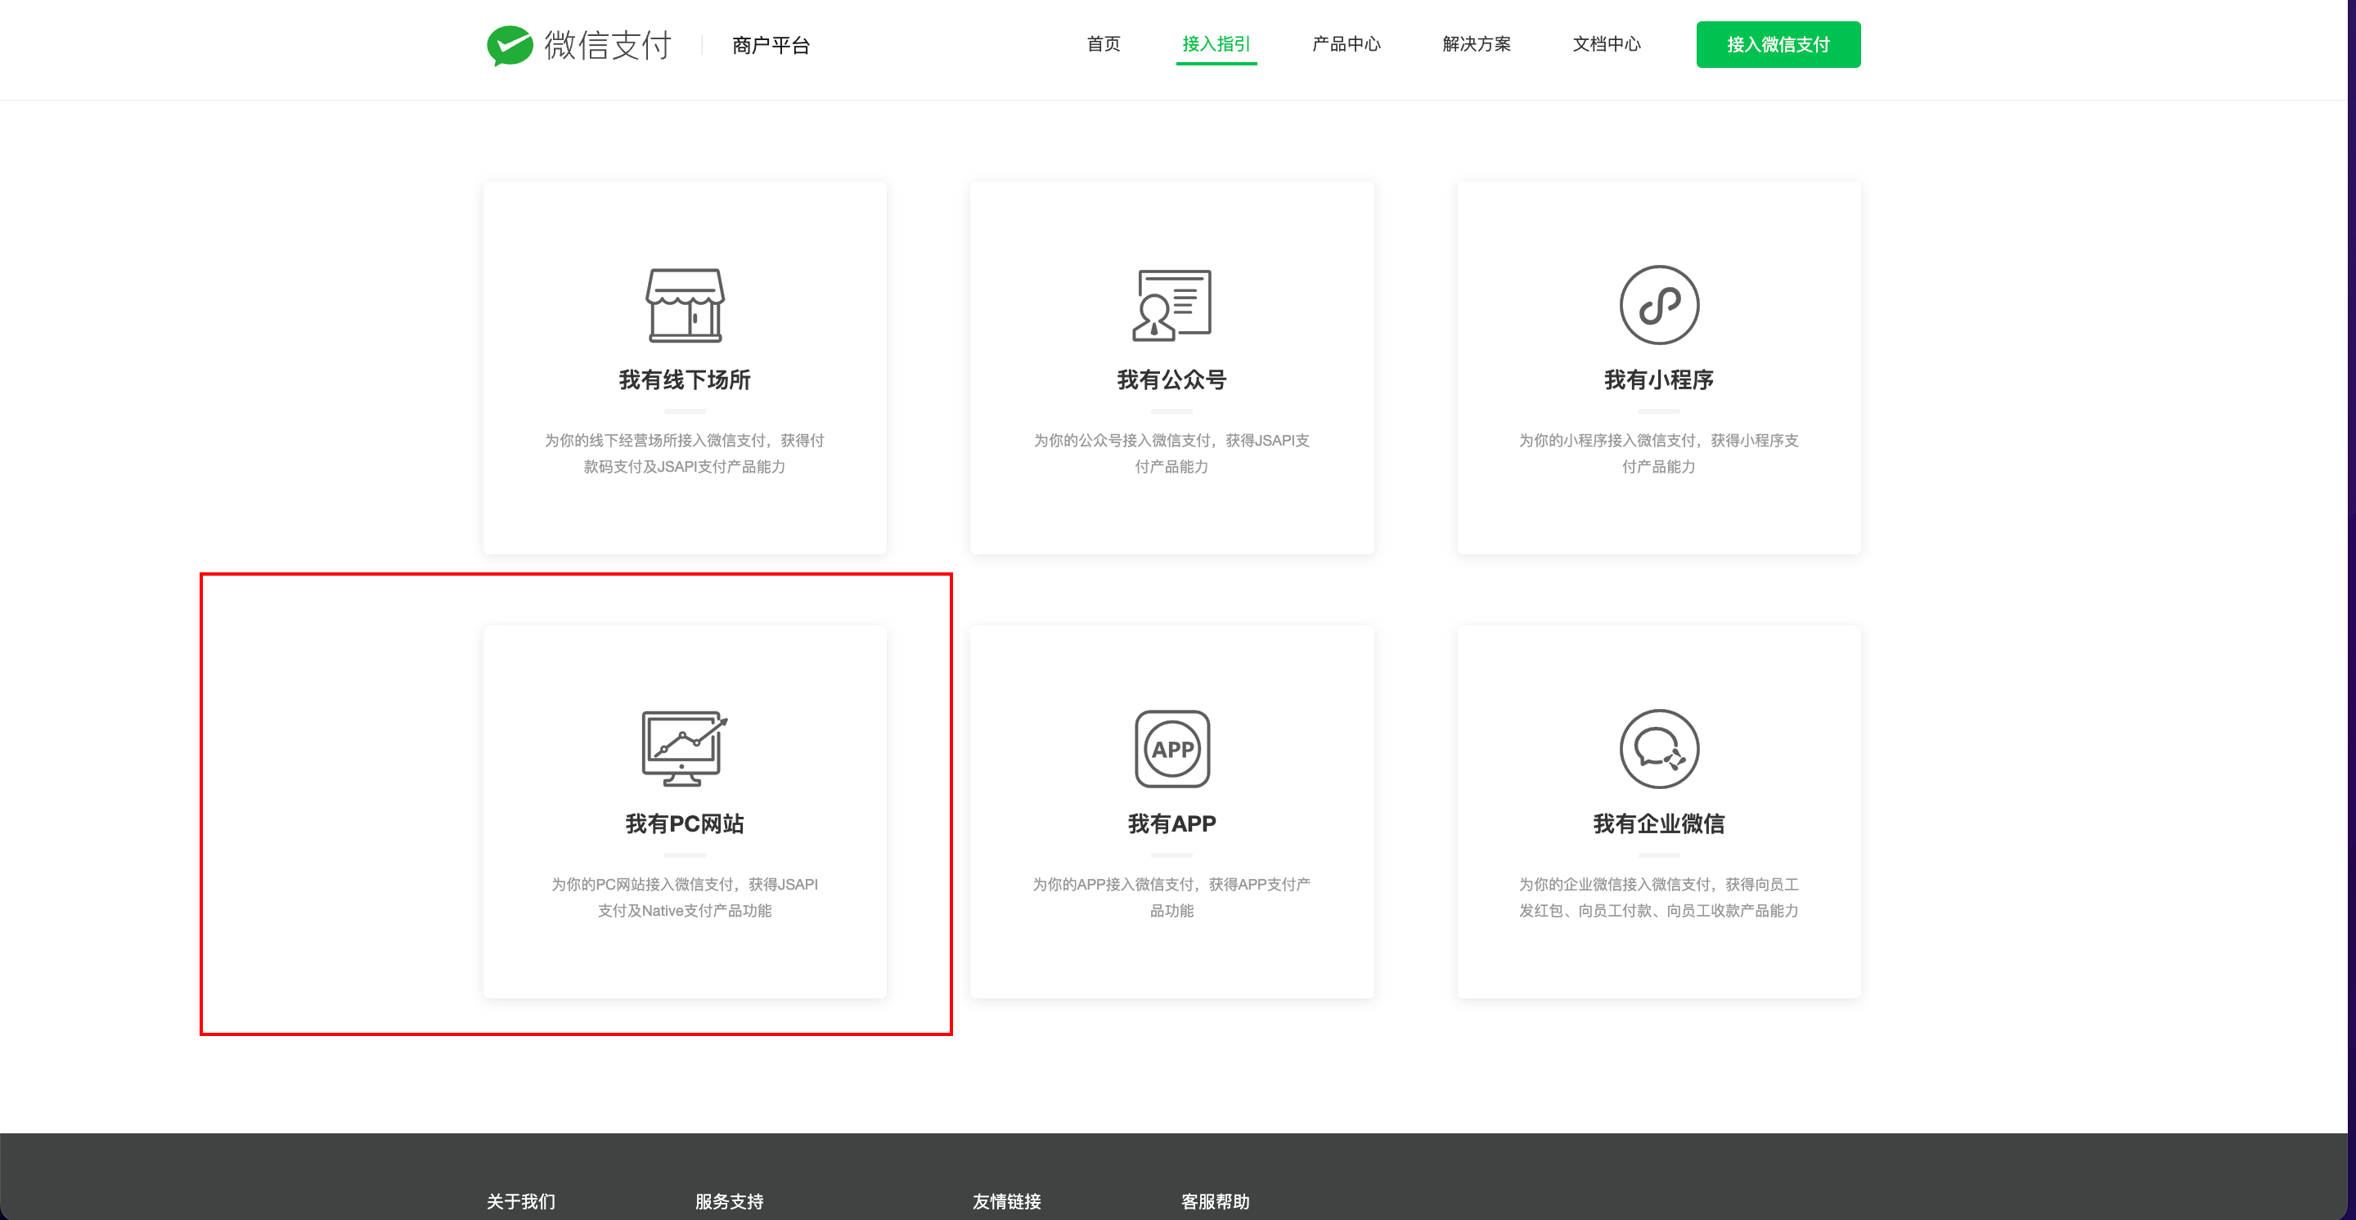Open the 解决方案 menu
The width and height of the screenshot is (2356, 1220).
(1475, 44)
